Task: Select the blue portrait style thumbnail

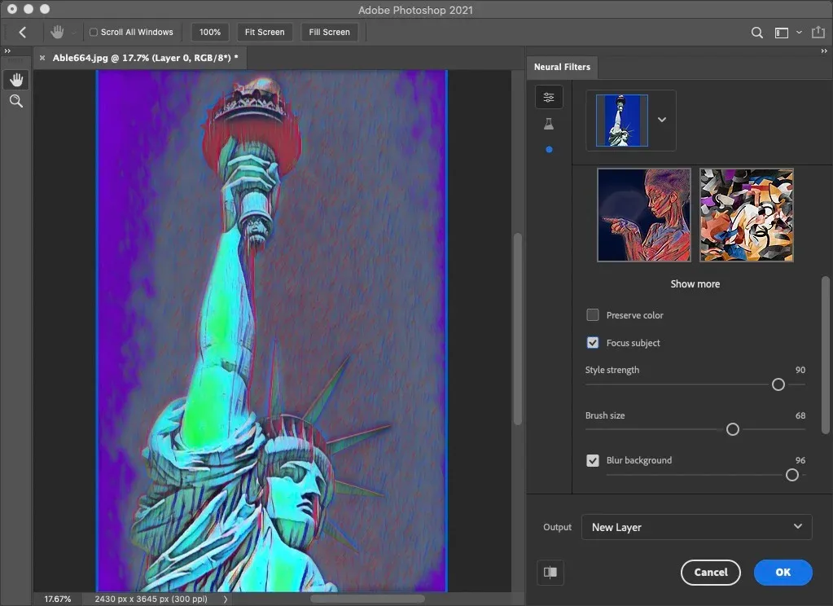Action: click(x=644, y=215)
